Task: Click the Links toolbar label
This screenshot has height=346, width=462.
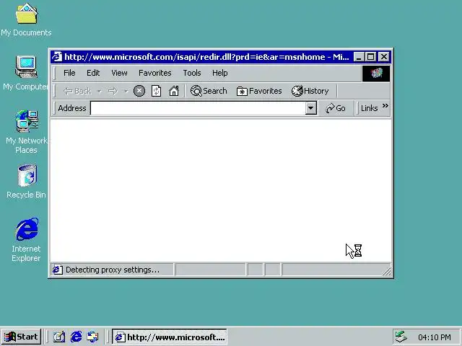Action: point(369,108)
